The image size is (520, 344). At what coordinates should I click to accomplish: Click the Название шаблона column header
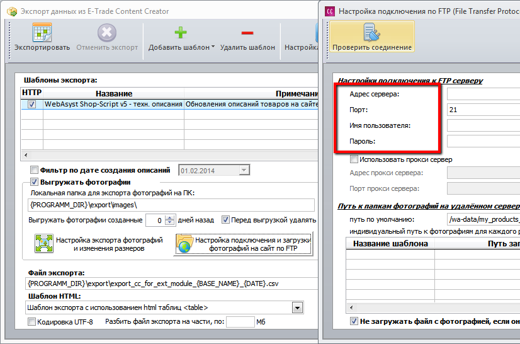pos(390,244)
